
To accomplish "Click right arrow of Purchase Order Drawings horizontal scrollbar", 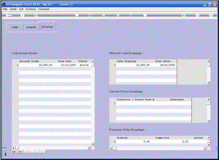I will (205, 148).
